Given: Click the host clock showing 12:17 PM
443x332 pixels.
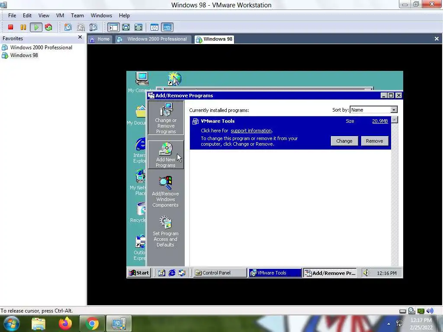Looking at the screenshot, I should tap(421, 324).
